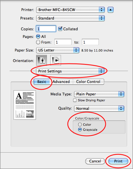Open the Print Settings pane dropdown
The width and height of the screenshot is (133, 169).
pos(70,71)
